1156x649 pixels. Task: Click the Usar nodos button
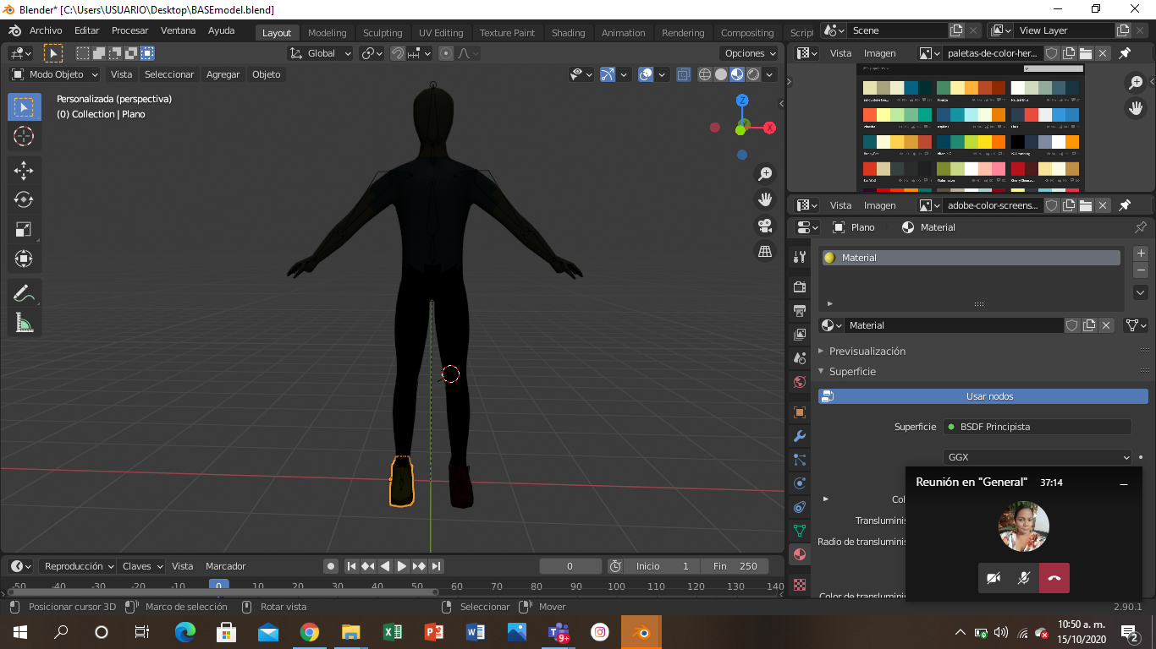[983, 396]
